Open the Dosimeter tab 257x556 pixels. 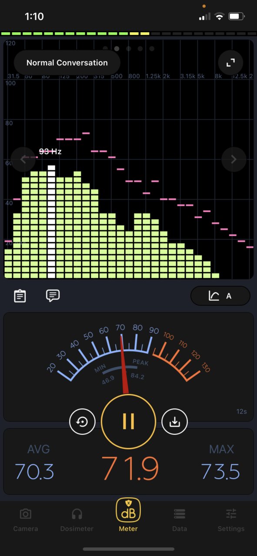pyautogui.click(x=77, y=520)
